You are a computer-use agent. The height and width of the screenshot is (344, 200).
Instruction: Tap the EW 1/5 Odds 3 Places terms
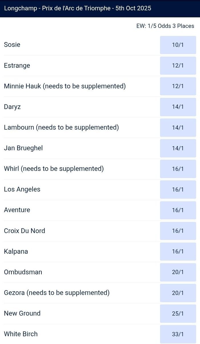(165, 26)
